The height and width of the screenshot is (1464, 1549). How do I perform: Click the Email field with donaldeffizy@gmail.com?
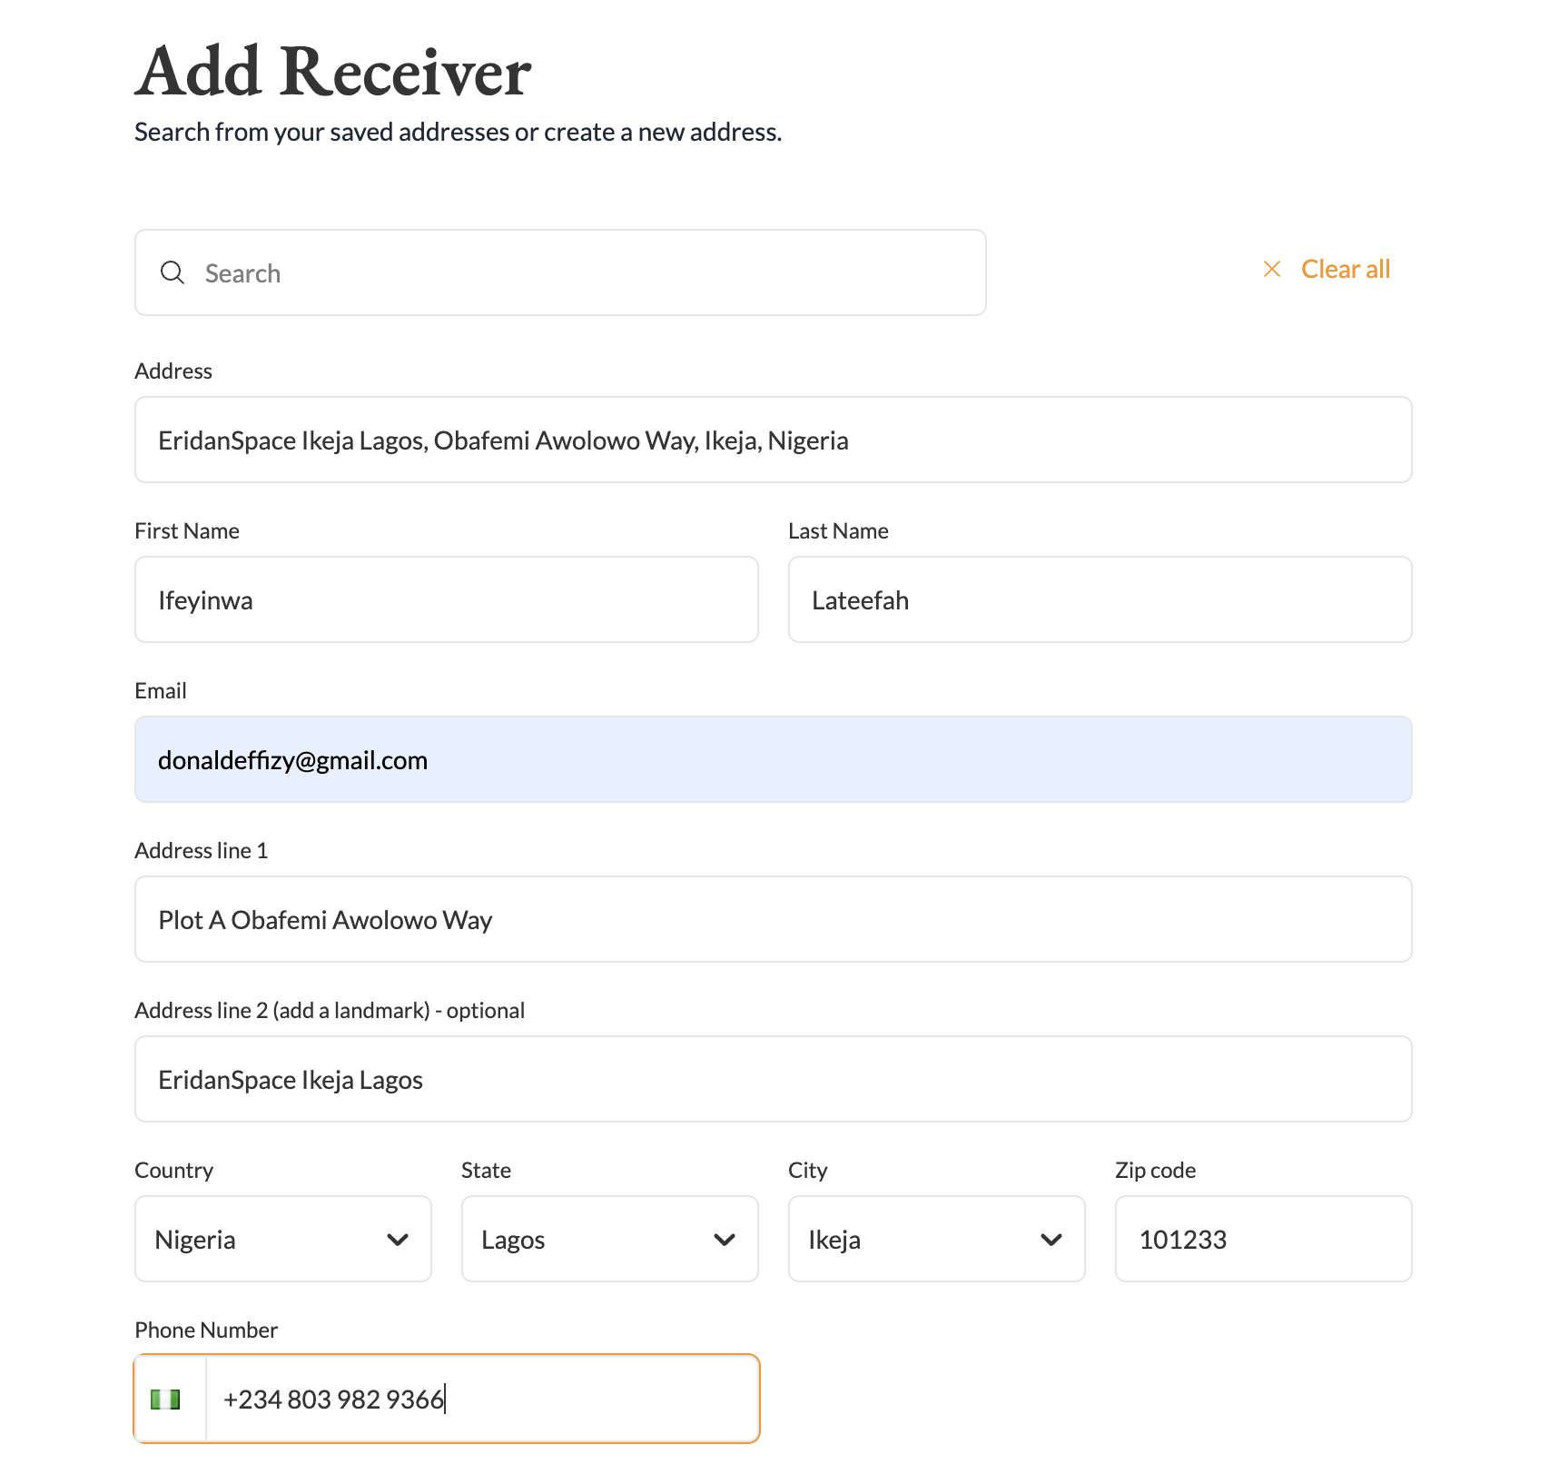(x=774, y=759)
